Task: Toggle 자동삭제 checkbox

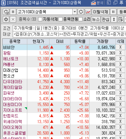Action: (40, 19)
